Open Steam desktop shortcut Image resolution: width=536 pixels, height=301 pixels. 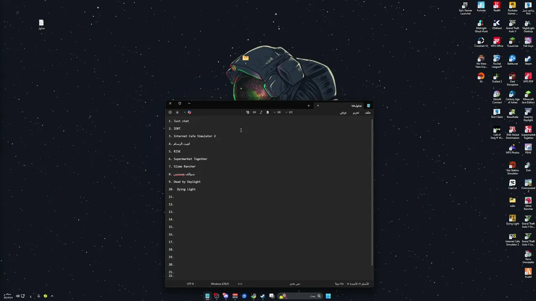click(528, 60)
